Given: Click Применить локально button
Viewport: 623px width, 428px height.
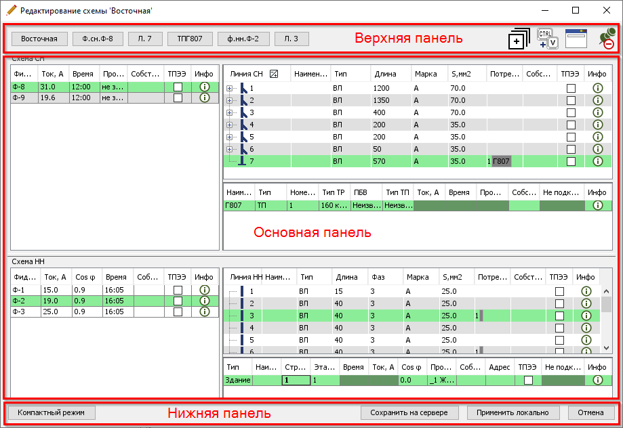Looking at the screenshot, I should 513,412.
